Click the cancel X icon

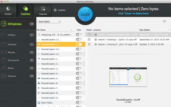55,10
